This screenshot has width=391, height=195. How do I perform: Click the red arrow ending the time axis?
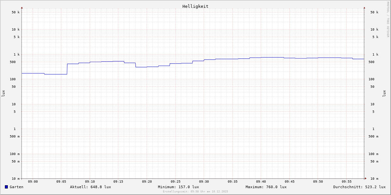366,178
